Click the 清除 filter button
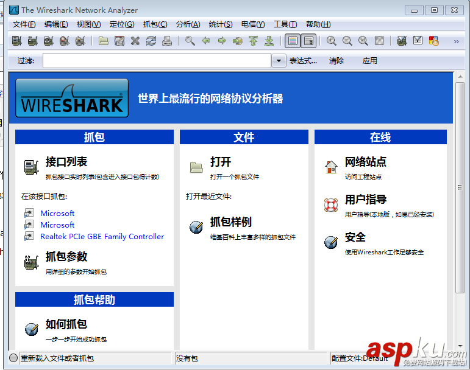 [x=336, y=61]
